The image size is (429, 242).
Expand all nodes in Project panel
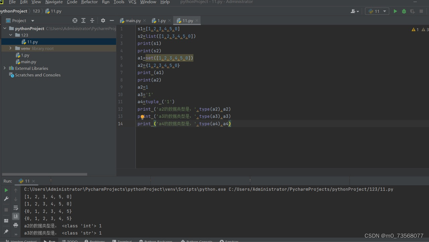pyautogui.click(x=83, y=20)
